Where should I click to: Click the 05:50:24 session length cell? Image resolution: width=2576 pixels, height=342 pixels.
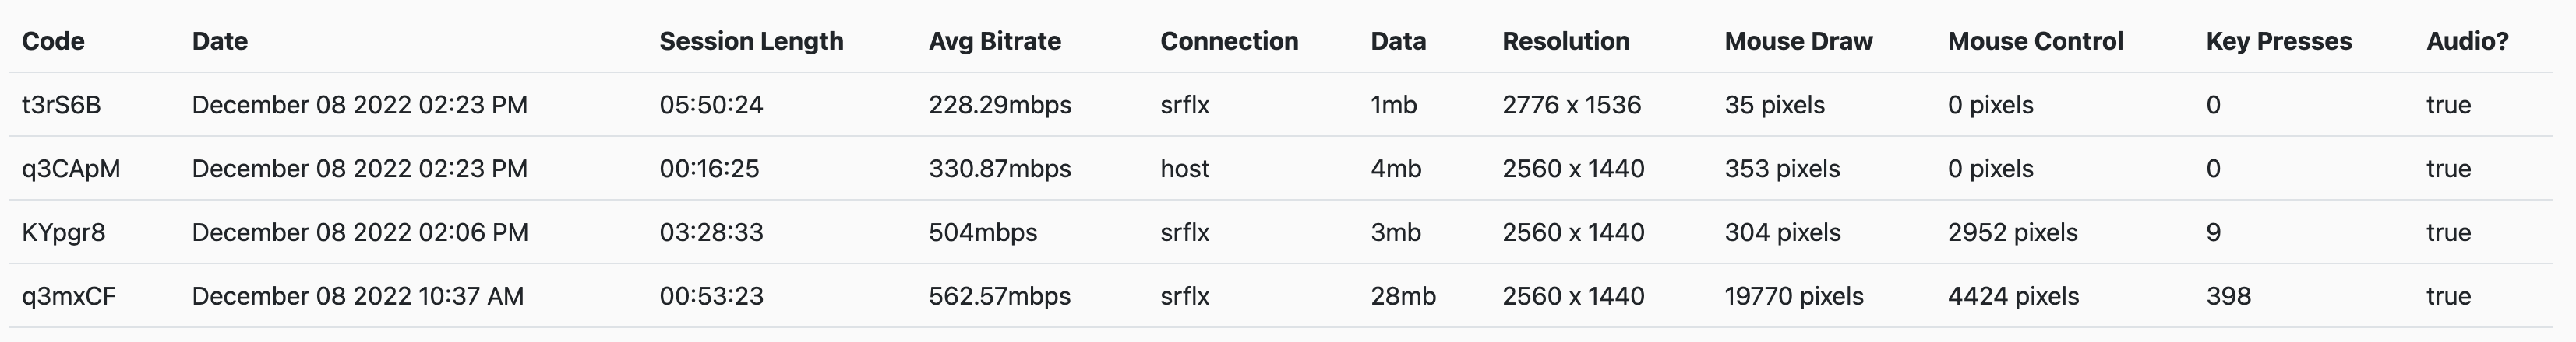[x=711, y=105]
